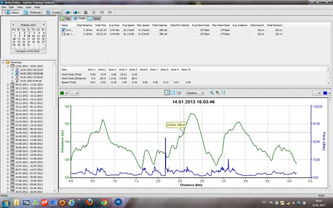The height and width of the screenshot is (208, 333).
Task: Select activity 14.01.2013 16:23:20
Action: click(31, 70)
